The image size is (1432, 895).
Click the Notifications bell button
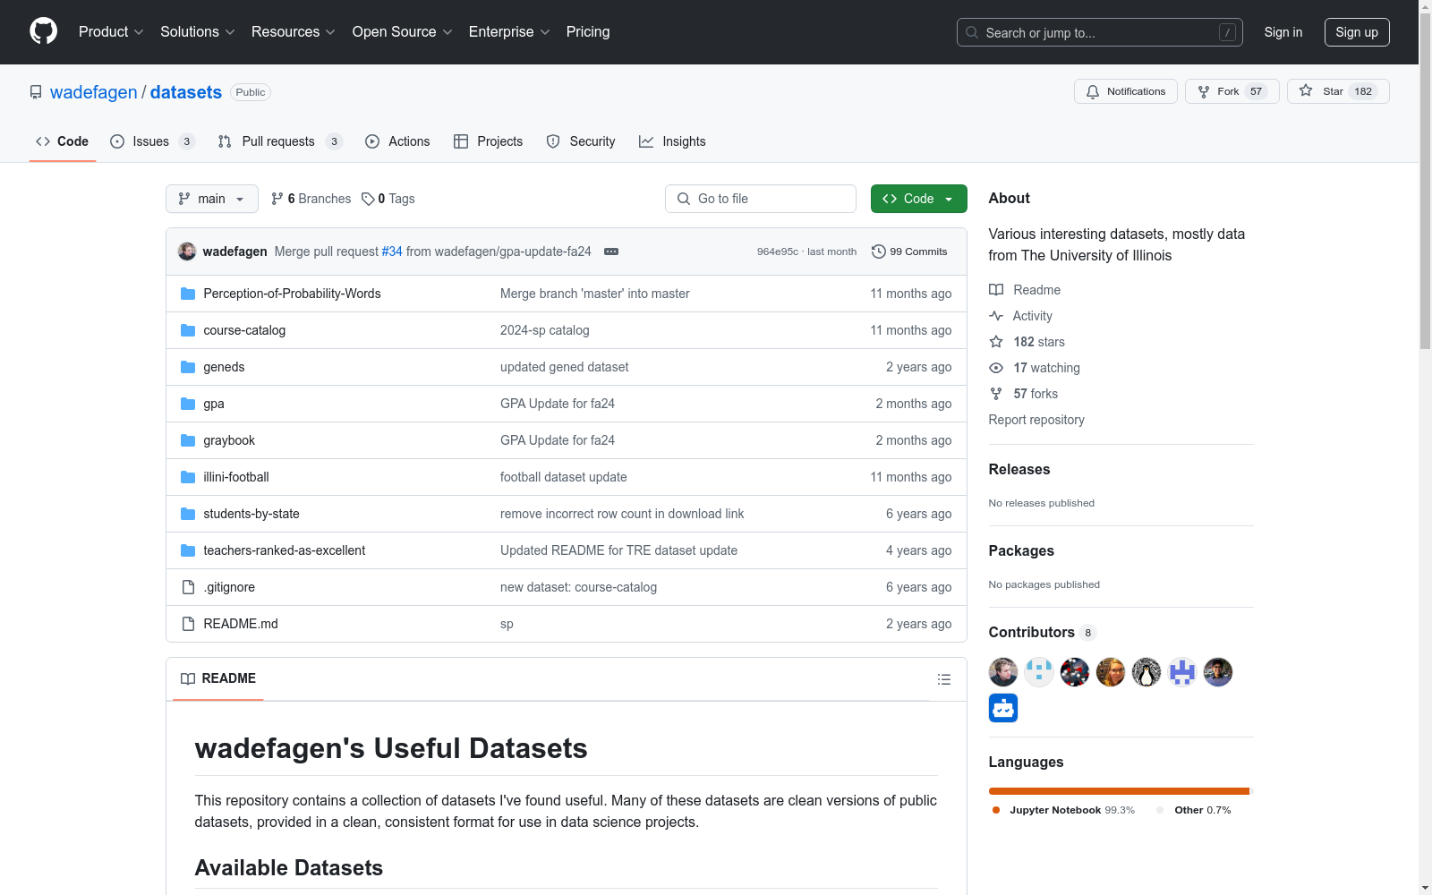(1126, 91)
